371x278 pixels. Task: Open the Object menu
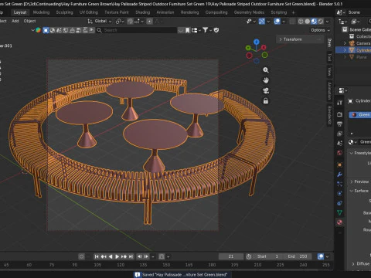[x=29, y=21]
